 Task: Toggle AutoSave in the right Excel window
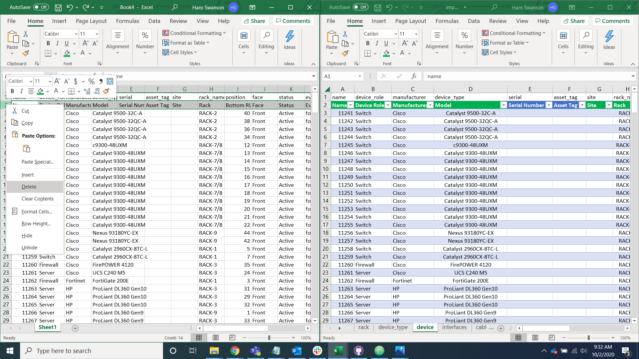360,7
